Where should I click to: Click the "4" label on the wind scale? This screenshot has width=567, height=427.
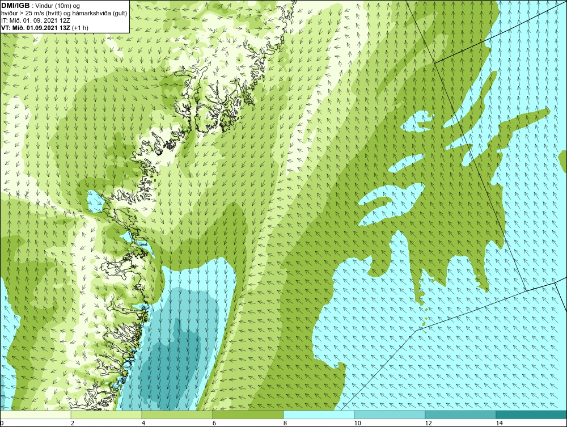point(143,424)
